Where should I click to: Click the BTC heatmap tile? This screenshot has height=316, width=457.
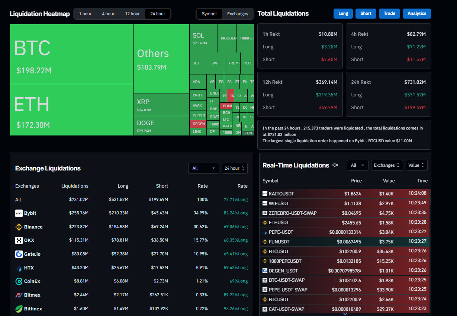click(x=71, y=54)
